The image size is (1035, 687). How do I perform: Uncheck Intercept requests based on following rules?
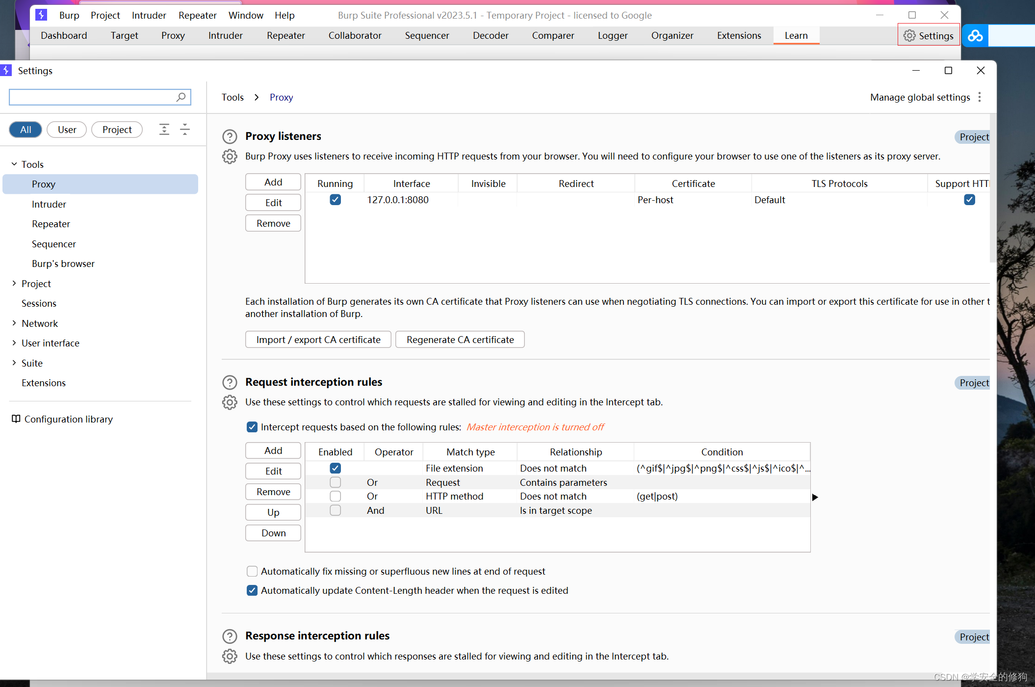point(252,427)
